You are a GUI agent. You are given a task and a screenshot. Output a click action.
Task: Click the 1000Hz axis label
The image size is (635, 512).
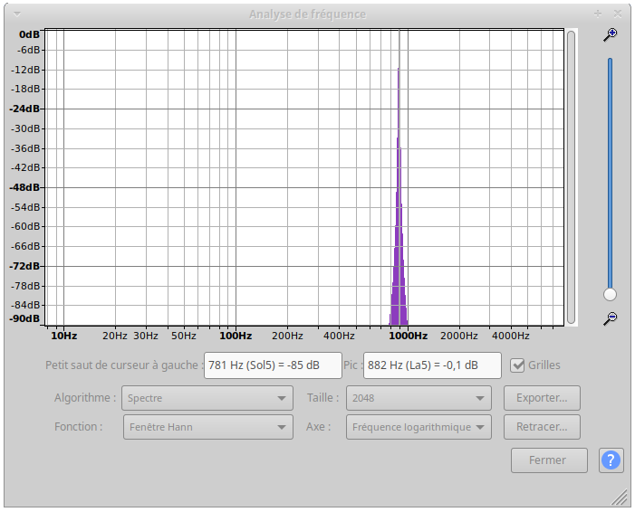(x=409, y=336)
